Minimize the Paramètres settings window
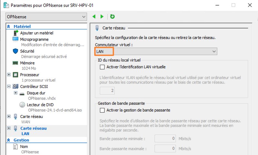 click(217, 5)
